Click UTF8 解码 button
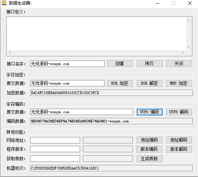The image size is (198, 177). 179,112
